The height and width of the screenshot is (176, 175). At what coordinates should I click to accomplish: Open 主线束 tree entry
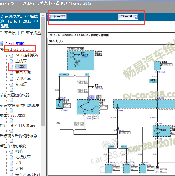[x=21, y=61]
